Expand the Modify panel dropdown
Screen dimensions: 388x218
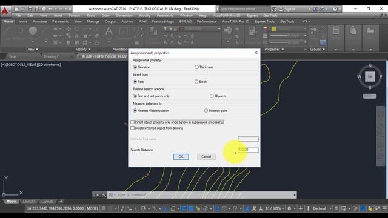pyautogui.click(x=83, y=50)
